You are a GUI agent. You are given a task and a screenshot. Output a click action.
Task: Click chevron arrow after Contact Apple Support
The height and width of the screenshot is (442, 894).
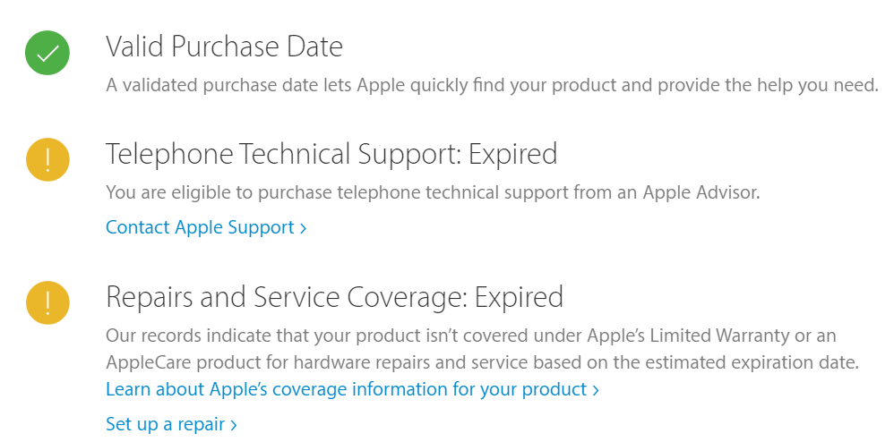304,228
